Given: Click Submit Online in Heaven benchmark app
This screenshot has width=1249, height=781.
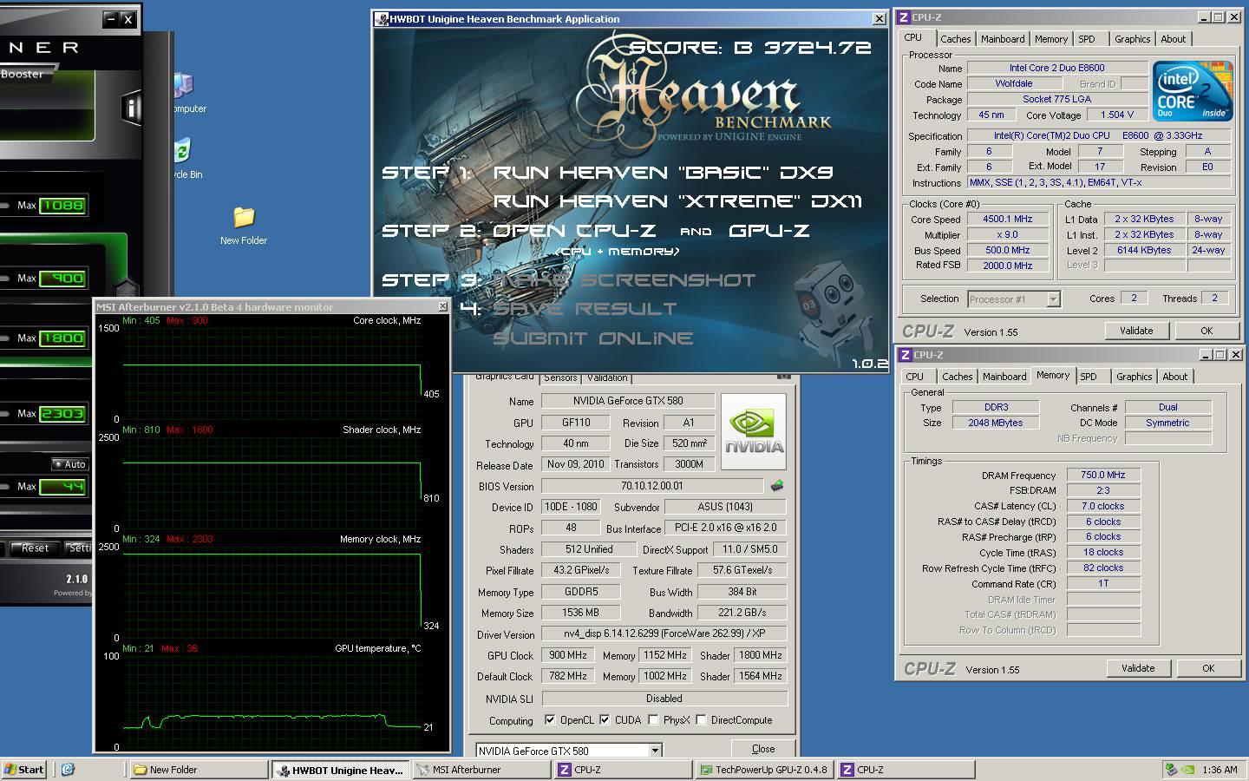Looking at the screenshot, I should pos(592,338).
